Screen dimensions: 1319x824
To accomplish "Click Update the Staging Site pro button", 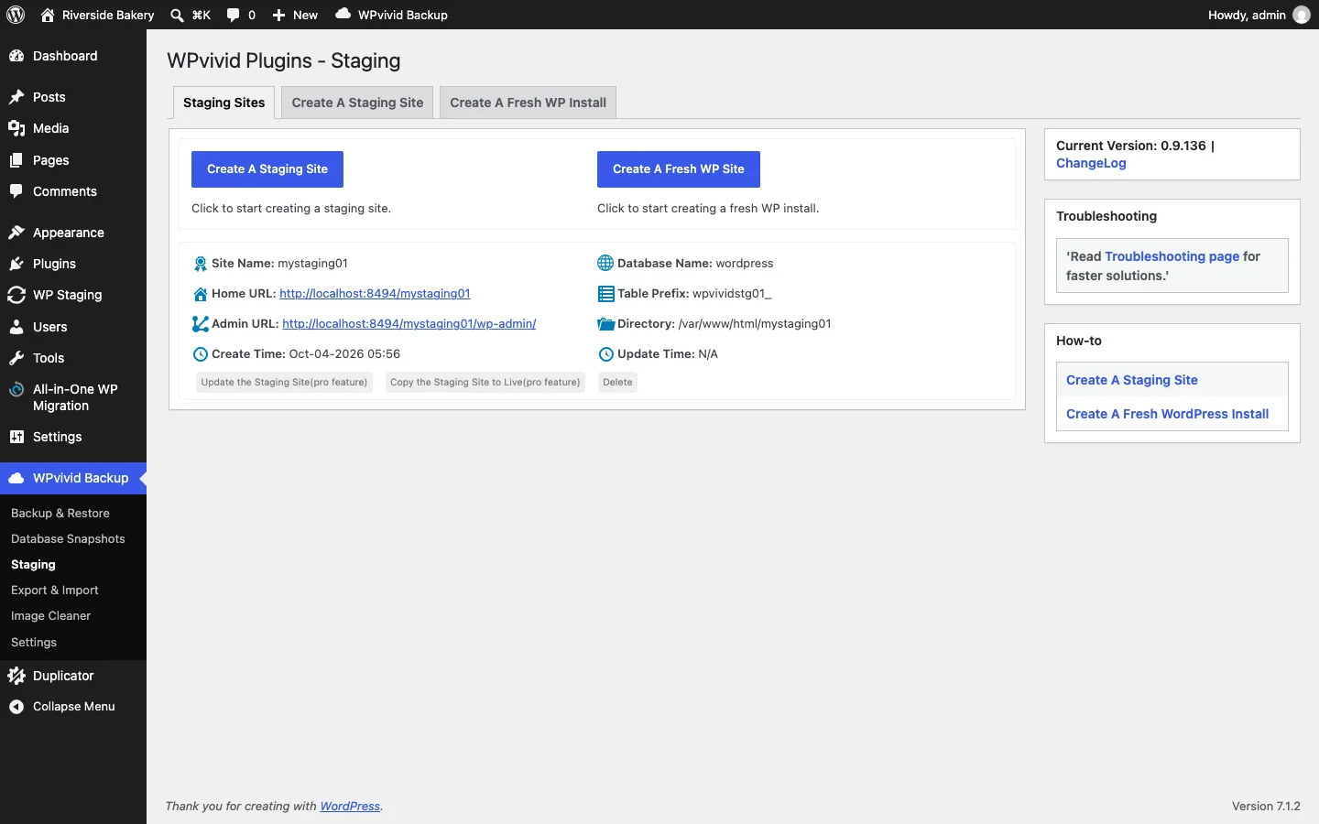I will coord(284,383).
